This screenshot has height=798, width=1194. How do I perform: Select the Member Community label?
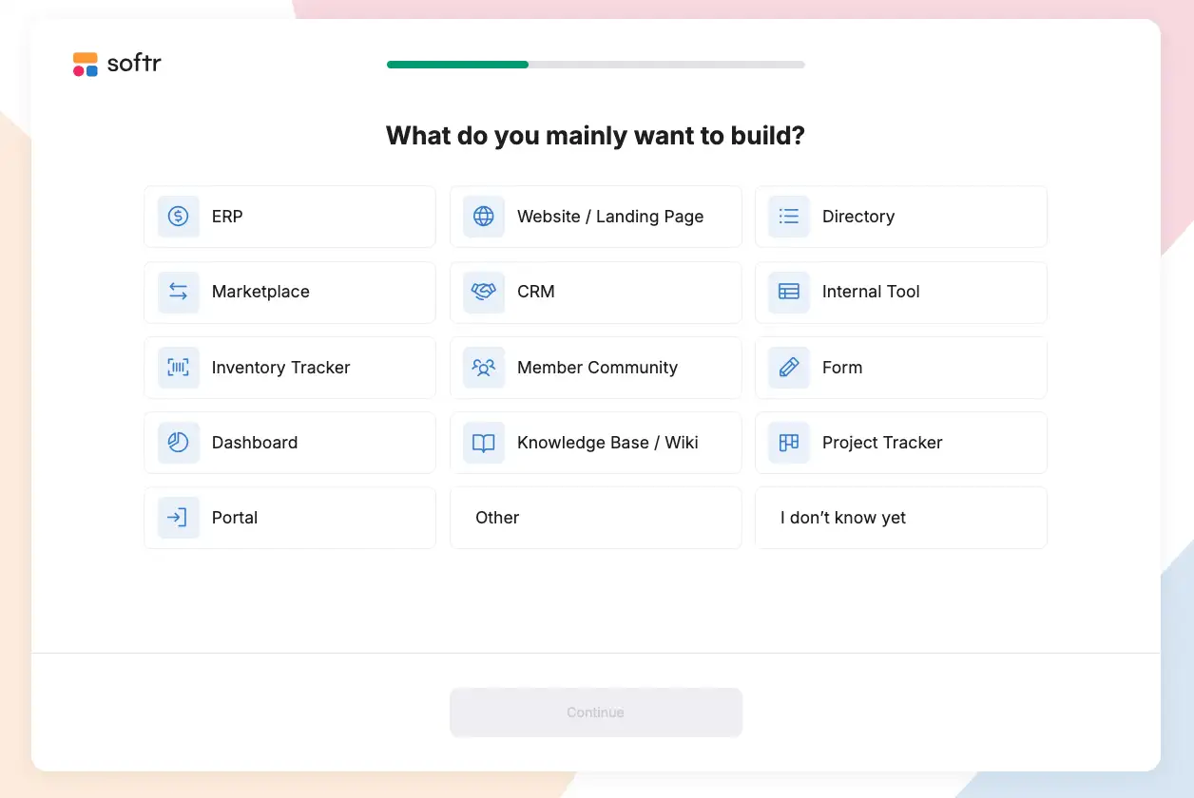[x=597, y=368]
